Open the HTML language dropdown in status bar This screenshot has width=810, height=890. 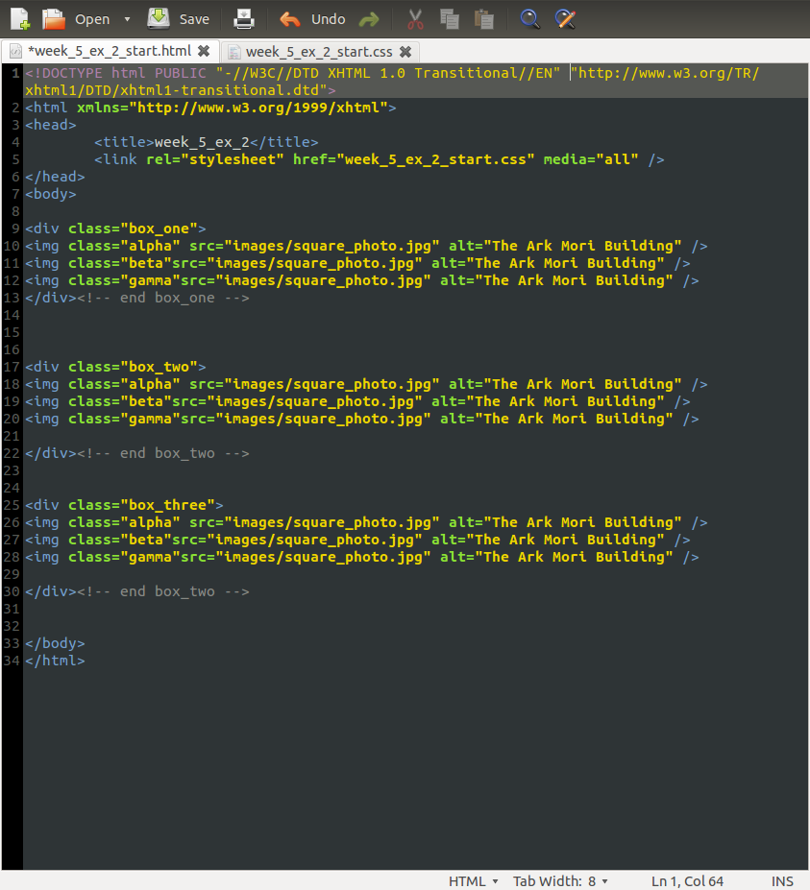coord(474,880)
